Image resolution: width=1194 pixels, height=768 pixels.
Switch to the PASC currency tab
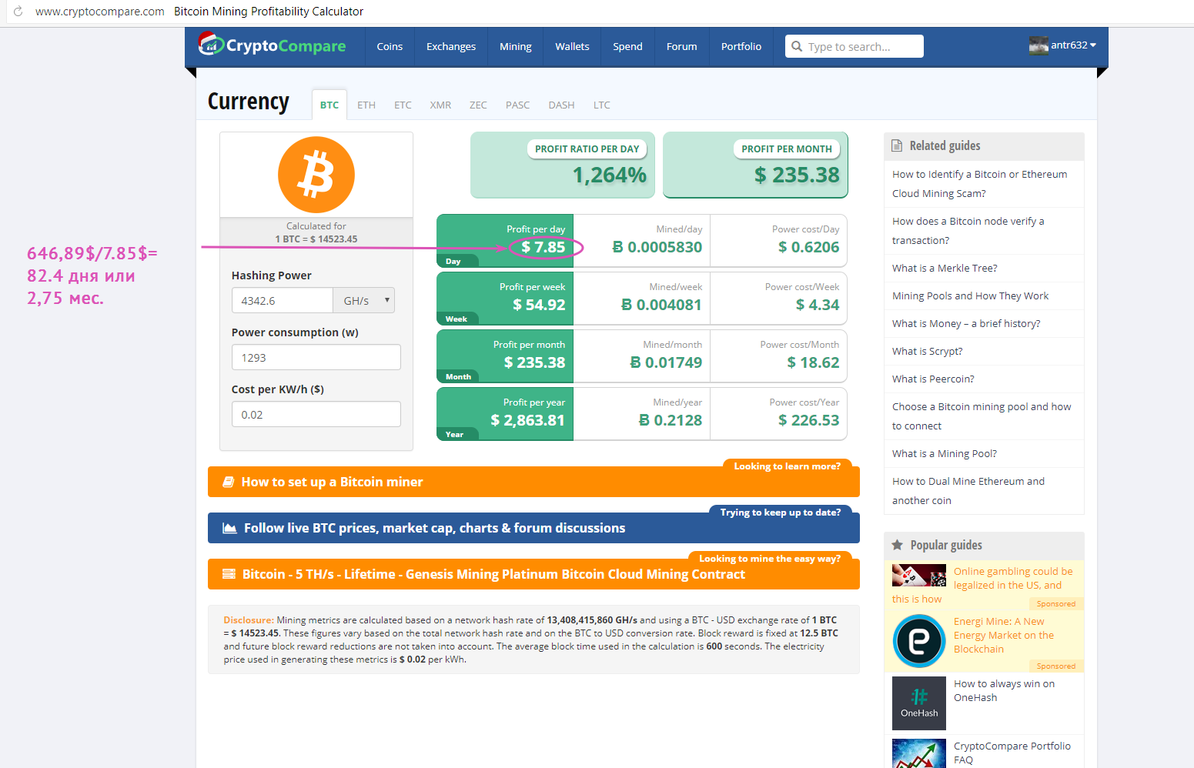point(517,105)
